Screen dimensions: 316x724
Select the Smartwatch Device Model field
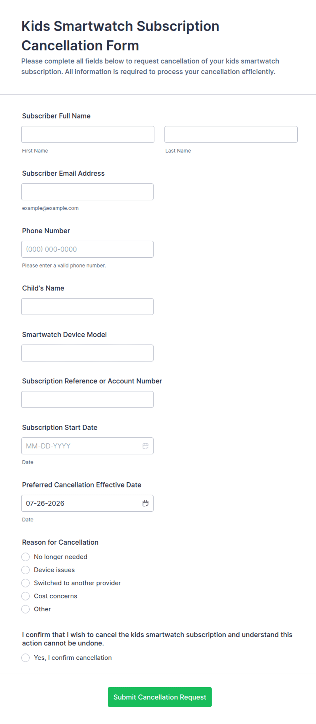coord(87,353)
